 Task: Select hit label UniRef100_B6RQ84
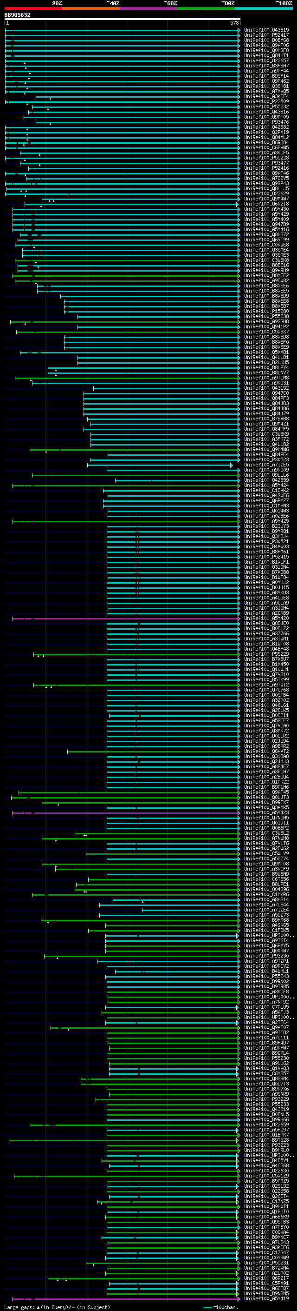pos(266,142)
